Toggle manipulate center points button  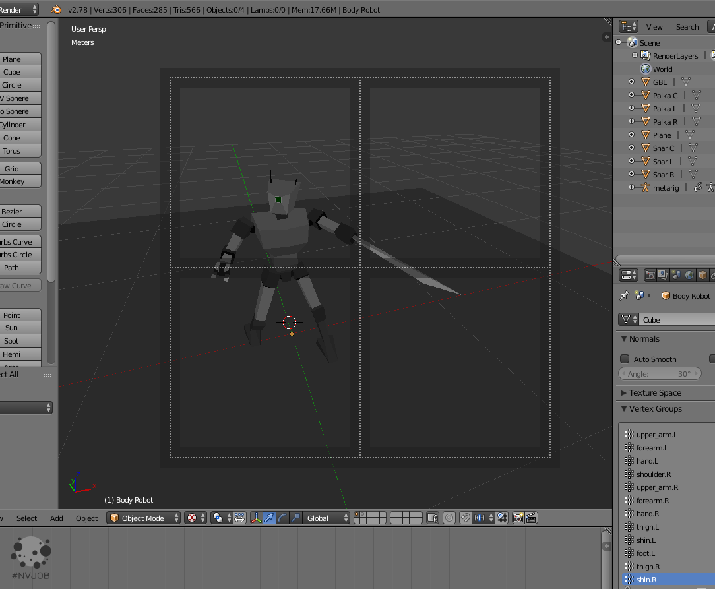coord(240,518)
